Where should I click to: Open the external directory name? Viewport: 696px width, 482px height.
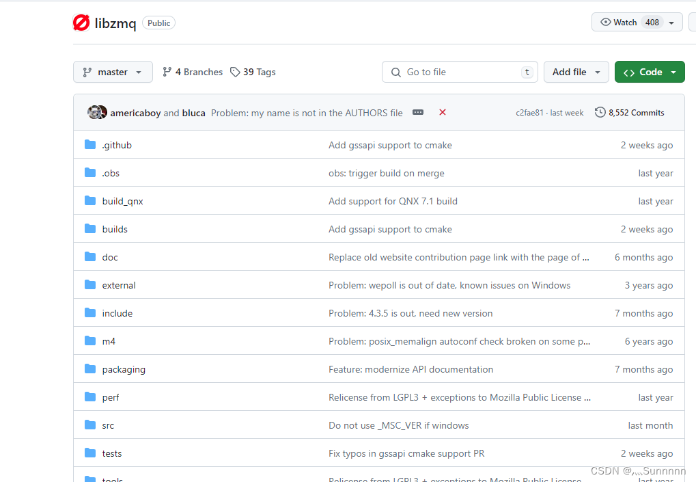[x=119, y=285]
